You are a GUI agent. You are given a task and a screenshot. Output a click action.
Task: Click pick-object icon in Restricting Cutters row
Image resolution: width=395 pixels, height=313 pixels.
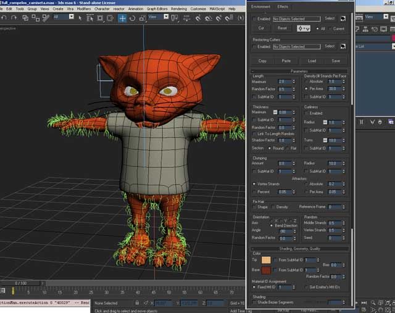[x=343, y=46]
